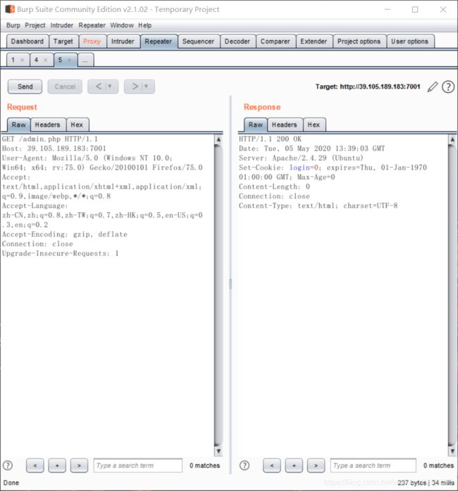This screenshot has width=458, height=491.
Task: Click plus button in request search bar
Action: tap(57, 466)
